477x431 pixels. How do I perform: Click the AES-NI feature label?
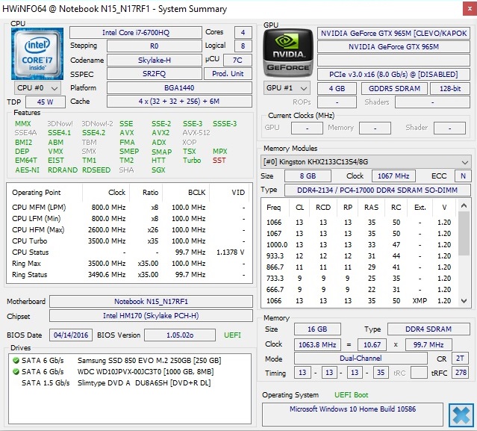28,170
